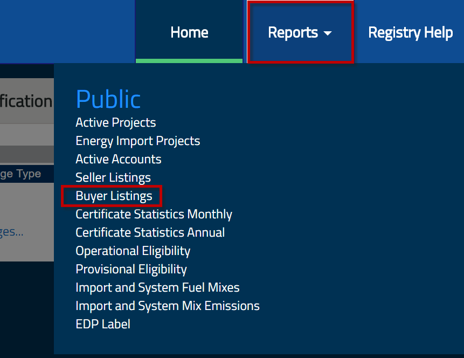Open the Active Projects report
Image resolution: width=464 pixels, height=358 pixels.
115,122
